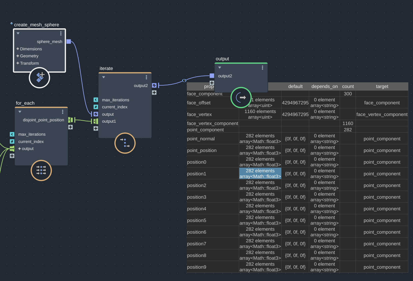Click the for_each current_index port icon
The width and height of the screenshot is (413, 281).
(x=12, y=141)
